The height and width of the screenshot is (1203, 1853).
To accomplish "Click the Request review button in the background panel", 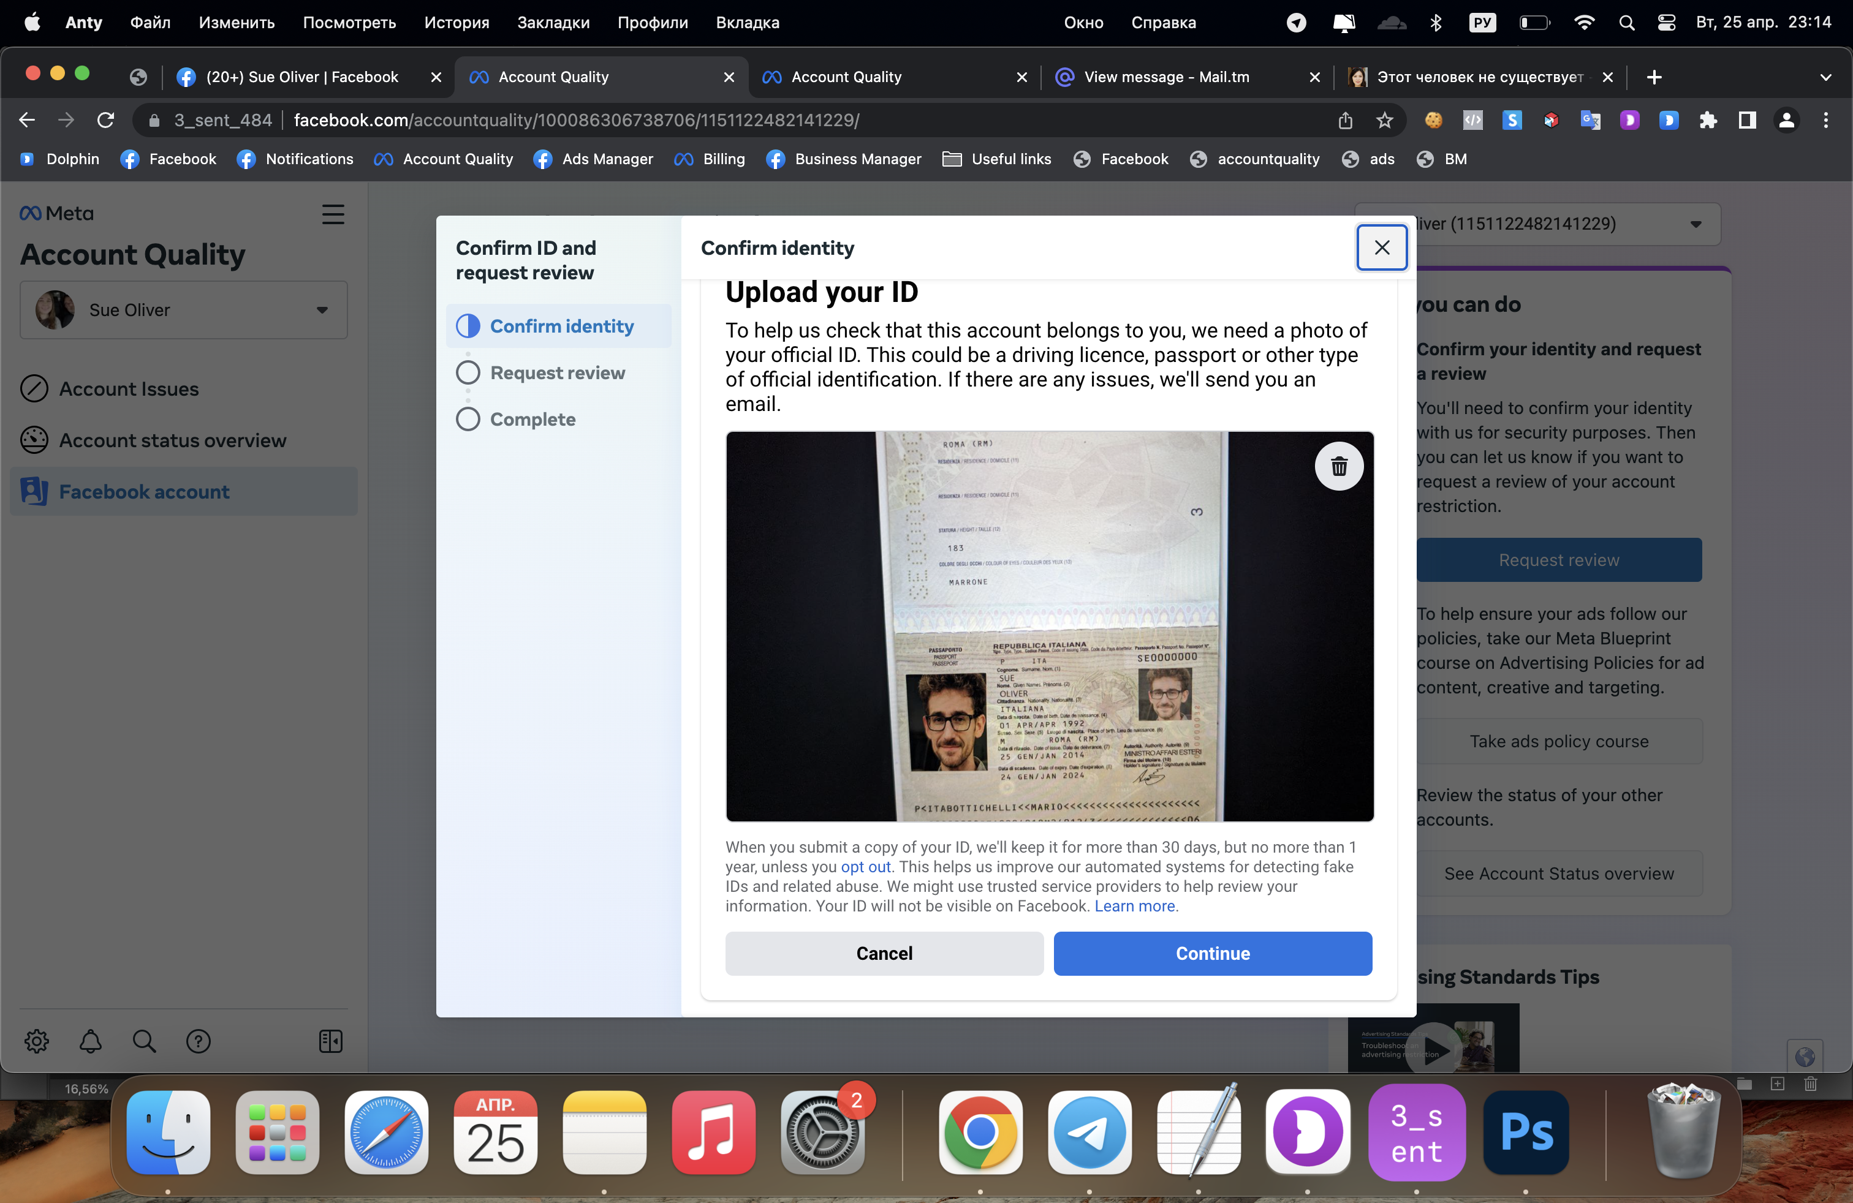I will (x=1559, y=559).
